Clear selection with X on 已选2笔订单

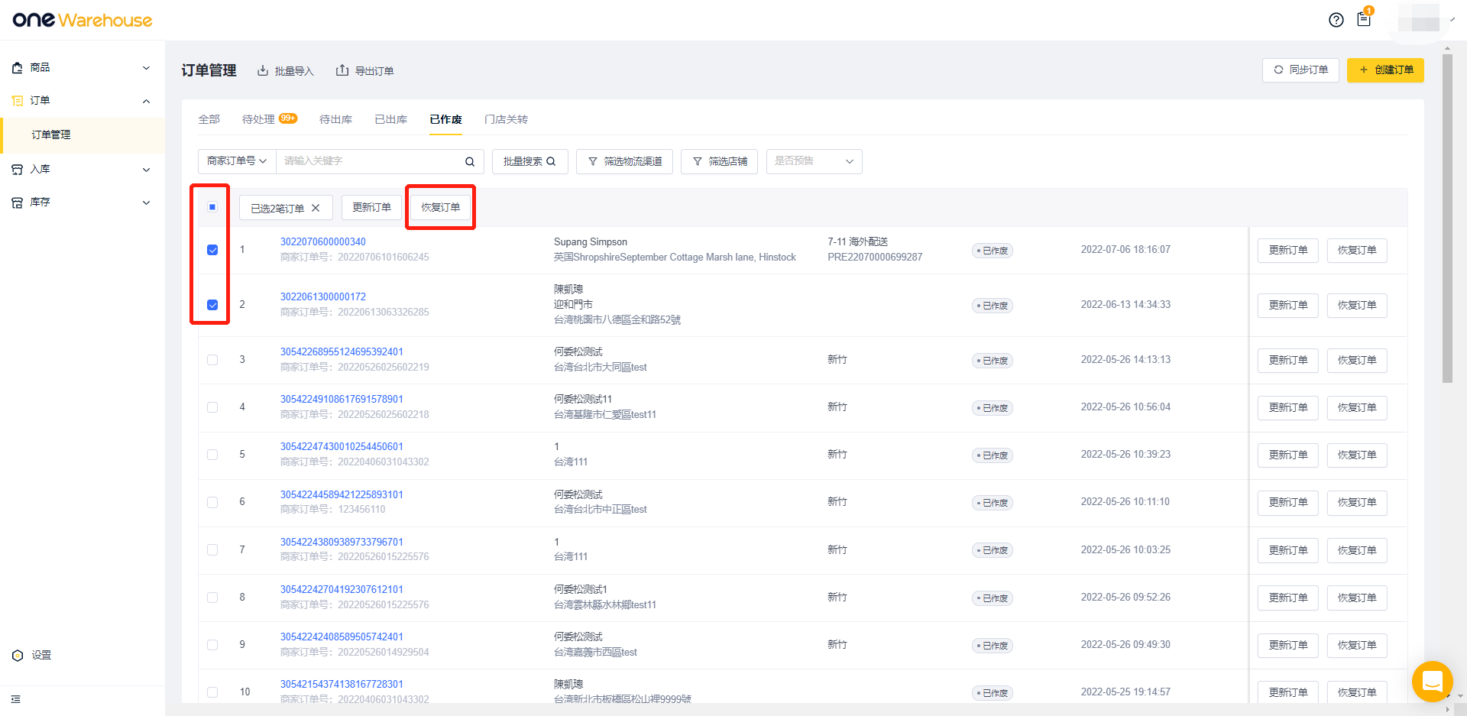(x=316, y=208)
